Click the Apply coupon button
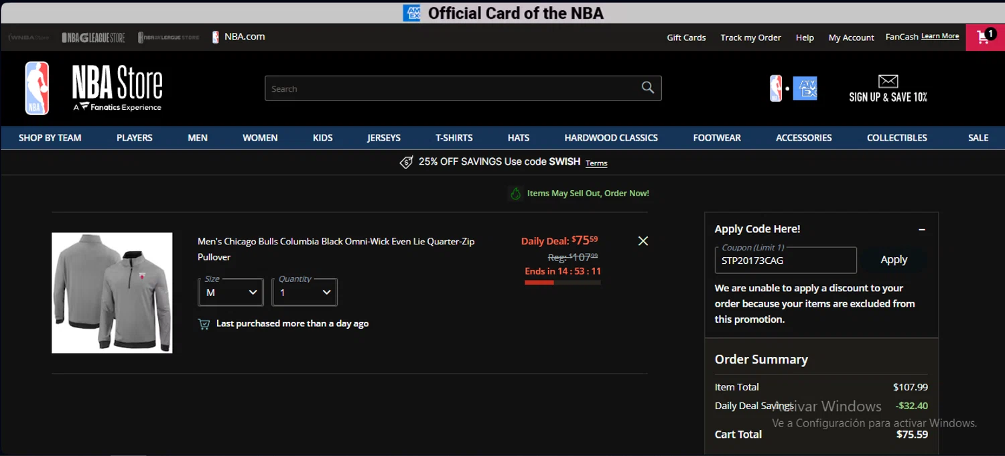 pos(894,260)
